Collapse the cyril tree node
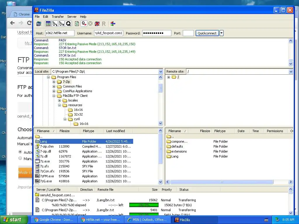 tap(65, 119)
